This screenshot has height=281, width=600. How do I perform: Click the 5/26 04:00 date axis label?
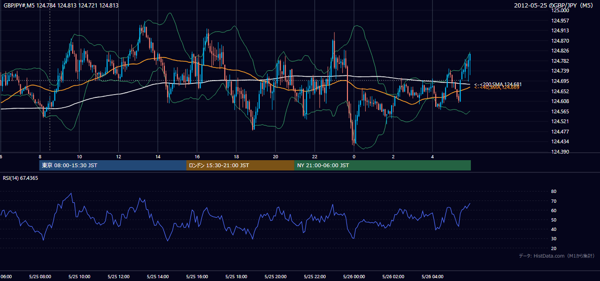click(432, 277)
